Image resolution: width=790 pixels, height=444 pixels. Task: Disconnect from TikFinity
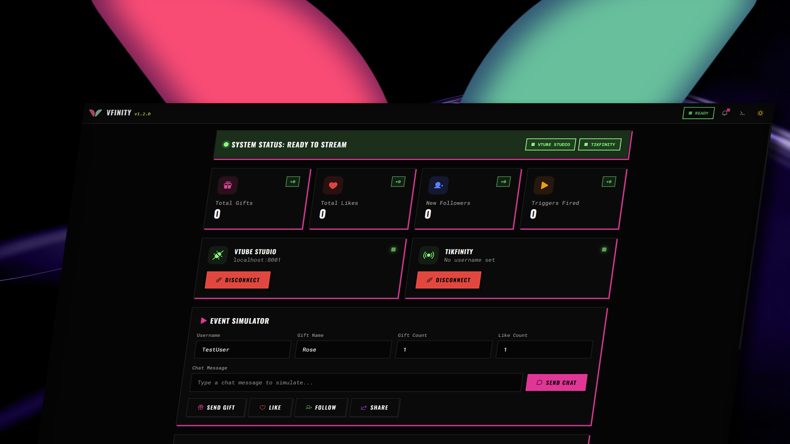click(448, 280)
